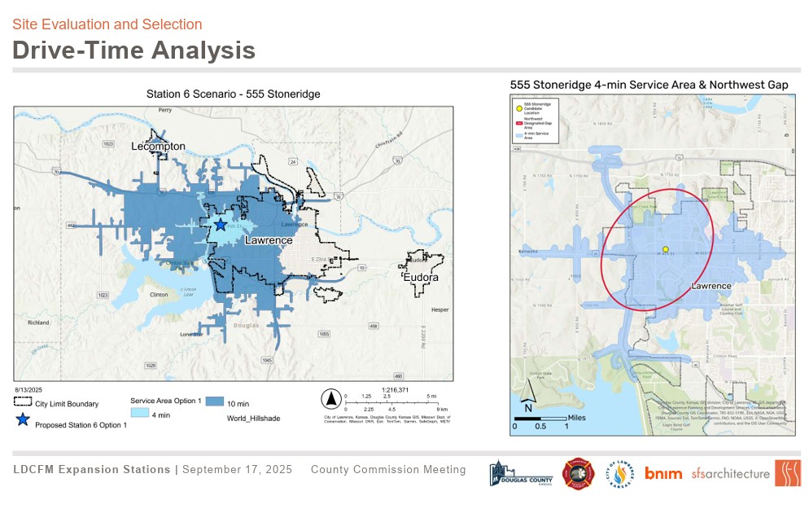Image resolution: width=809 pixels, height=509 pixels.
Task: Click the '555 Stoneridge Candidate Location' legend text
Action: pos(537,108)
